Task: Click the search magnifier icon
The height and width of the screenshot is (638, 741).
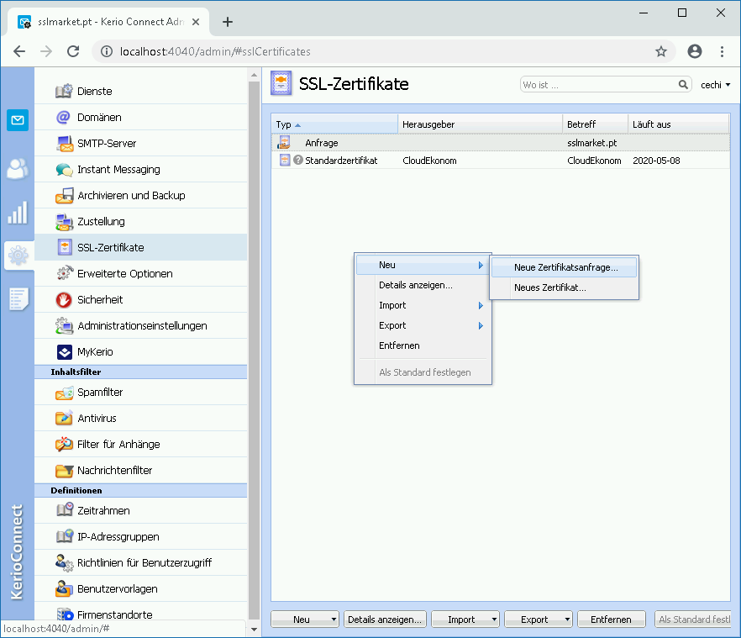Action: point(683,84)
